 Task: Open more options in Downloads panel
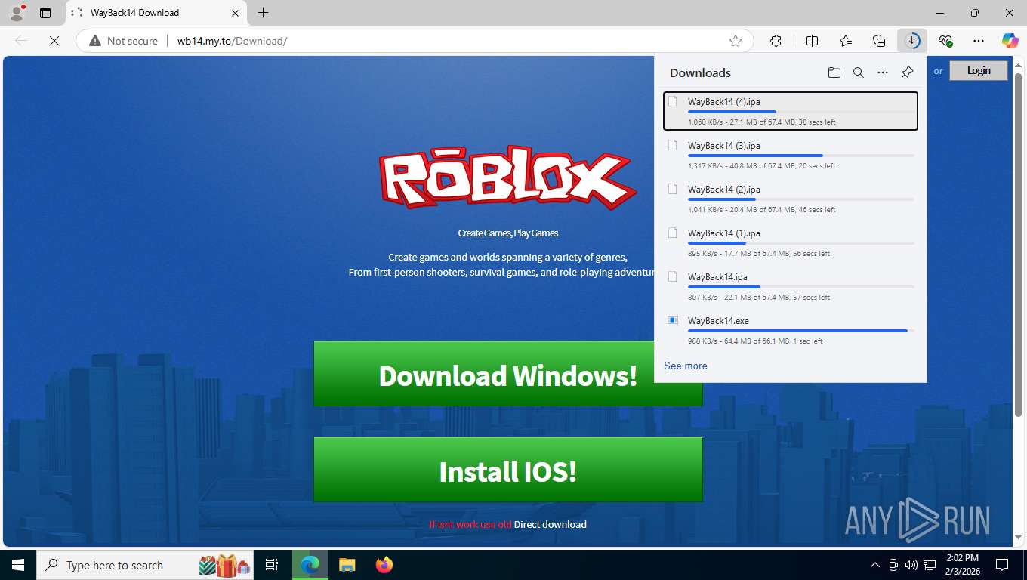pyautogui.click(x=882, y=72)
